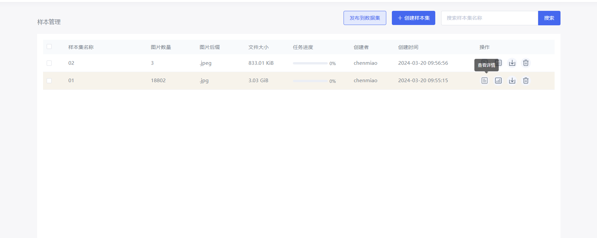
Task: Click the 发布到数据集 button
Action: (x=365, y=18)
